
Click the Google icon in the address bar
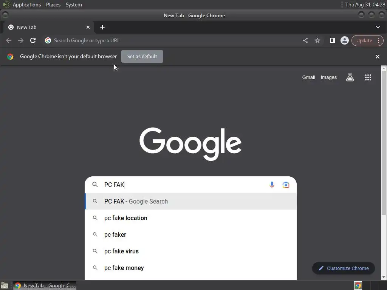[48, 40]
